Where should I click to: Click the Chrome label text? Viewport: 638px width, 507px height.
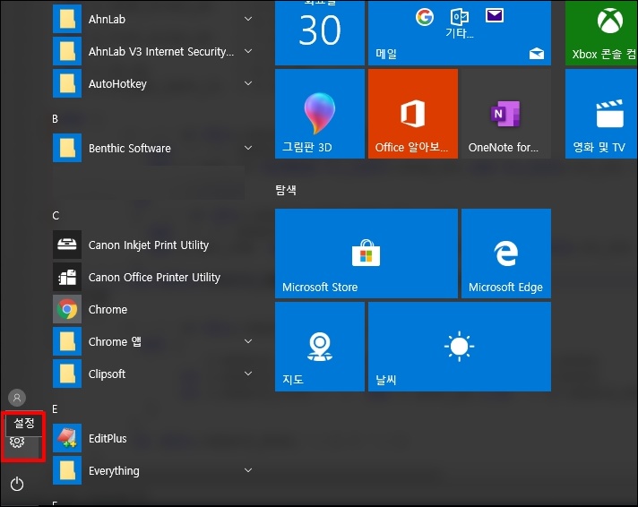click(x=108, y=310)
